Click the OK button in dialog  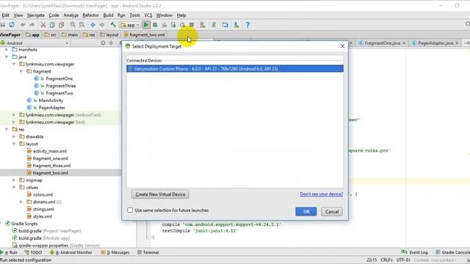click(306, 212)
